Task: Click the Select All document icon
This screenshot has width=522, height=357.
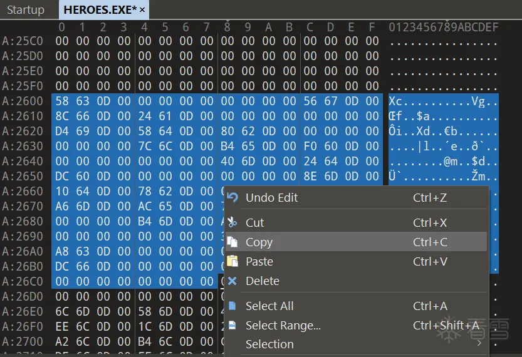Action: [x=232, y=306]
